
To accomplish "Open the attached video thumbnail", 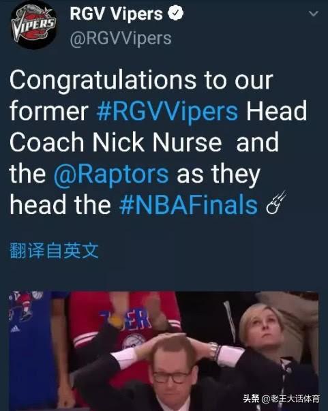I will point(164,351).
